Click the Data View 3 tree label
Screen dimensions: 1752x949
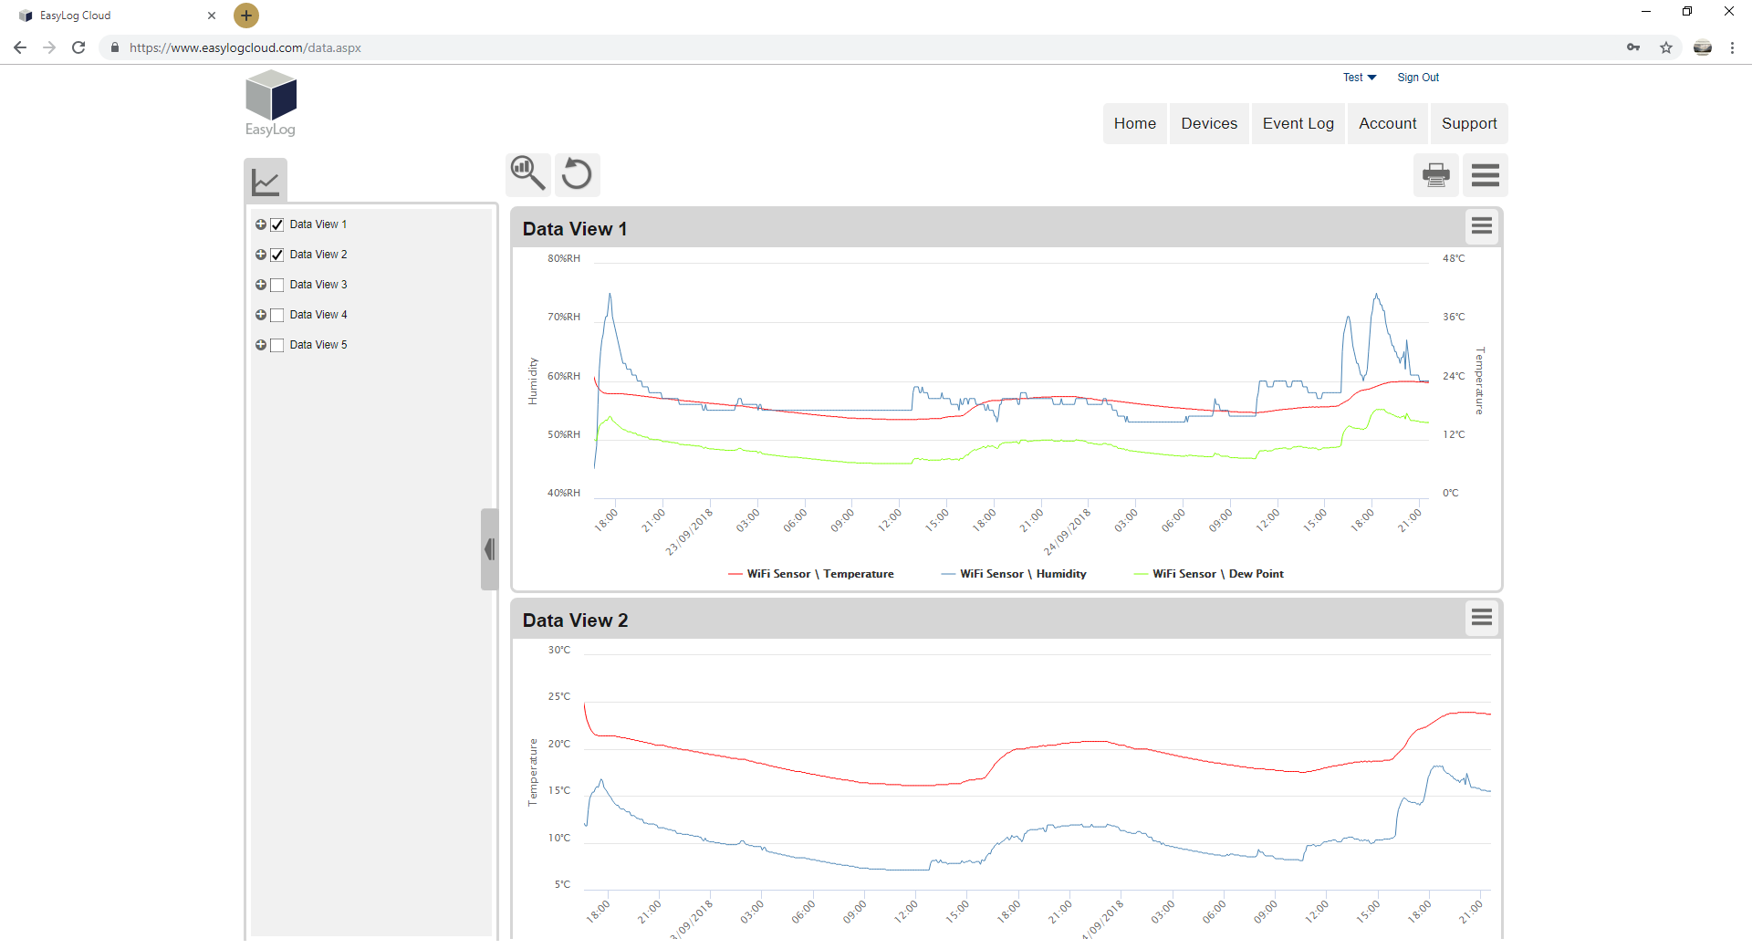(318, 285)
